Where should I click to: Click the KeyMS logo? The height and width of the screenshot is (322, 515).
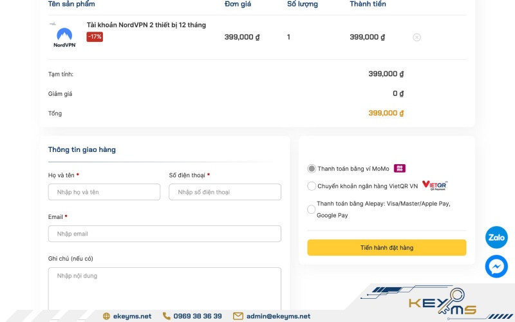point(442,301)
